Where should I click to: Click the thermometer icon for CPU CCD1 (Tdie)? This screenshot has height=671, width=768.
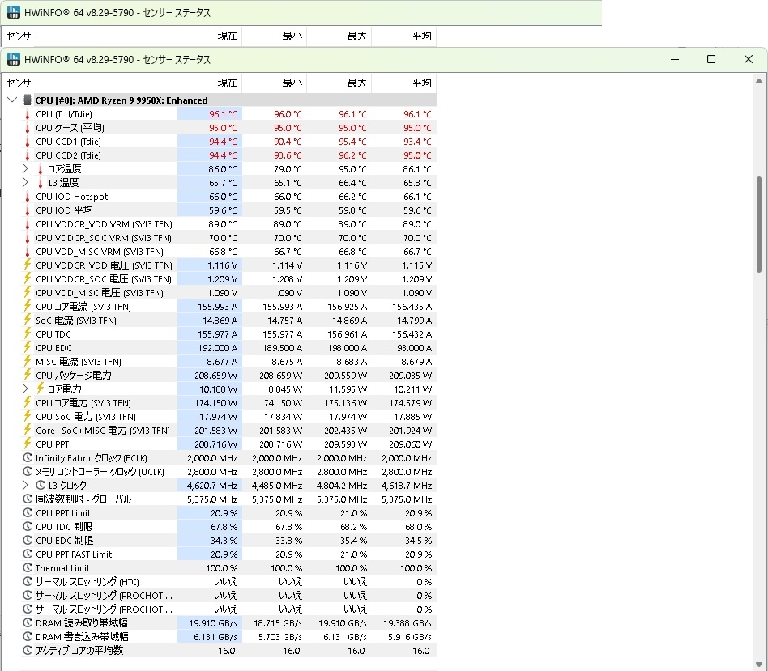point(28,142)
